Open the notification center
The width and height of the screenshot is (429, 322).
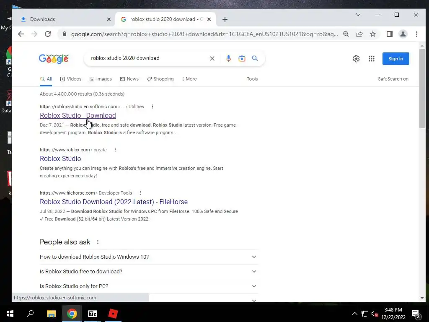(416, 314)
